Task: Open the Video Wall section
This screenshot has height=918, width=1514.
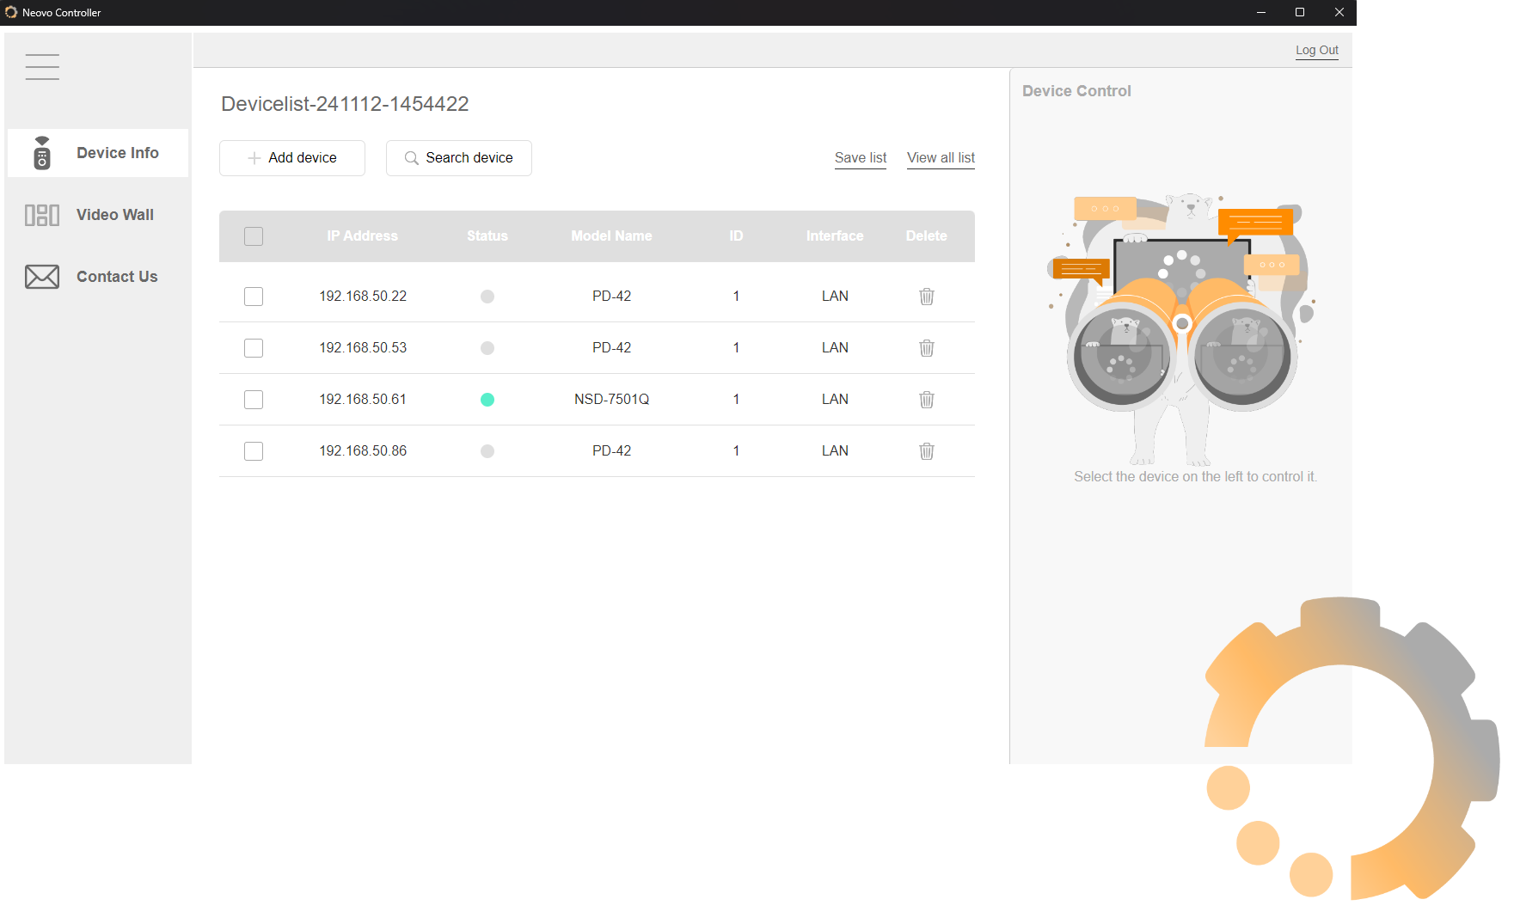Action: pos(114,215)
